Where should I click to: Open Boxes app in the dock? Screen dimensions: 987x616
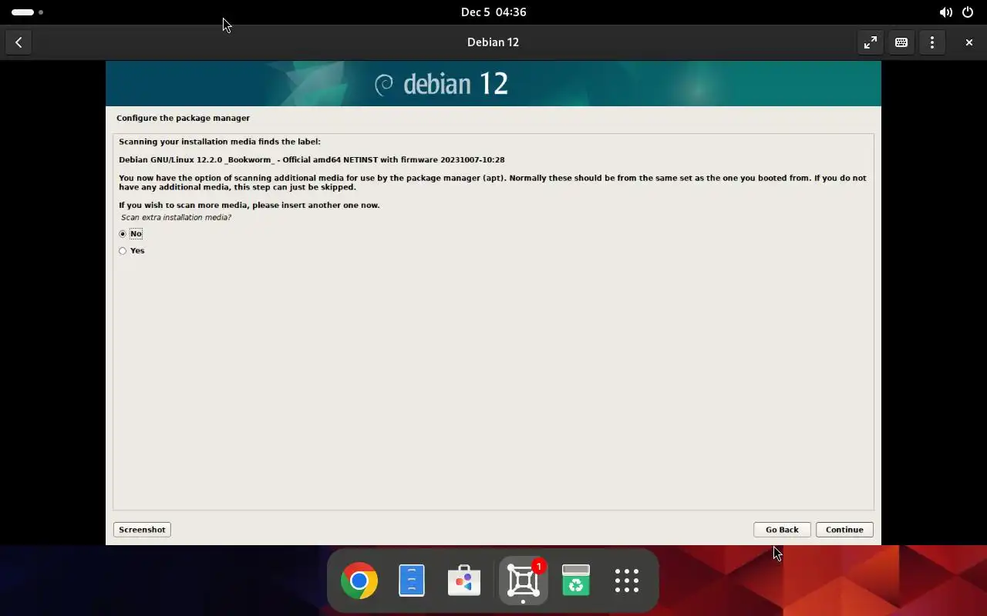point(523,581)
